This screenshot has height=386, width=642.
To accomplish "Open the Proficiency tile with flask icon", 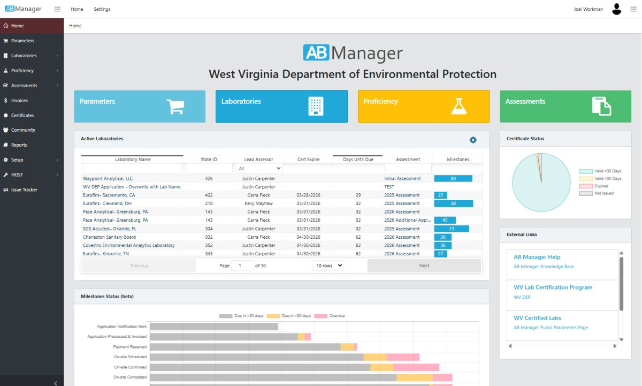I will (423, 107).
